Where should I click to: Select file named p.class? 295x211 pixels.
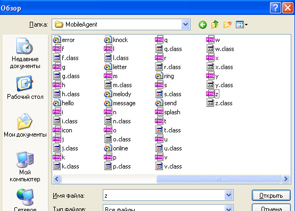pyautogui.click(x=117, y=166)
